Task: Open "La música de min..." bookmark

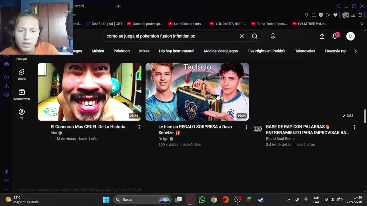Action: tap(186, 24)
